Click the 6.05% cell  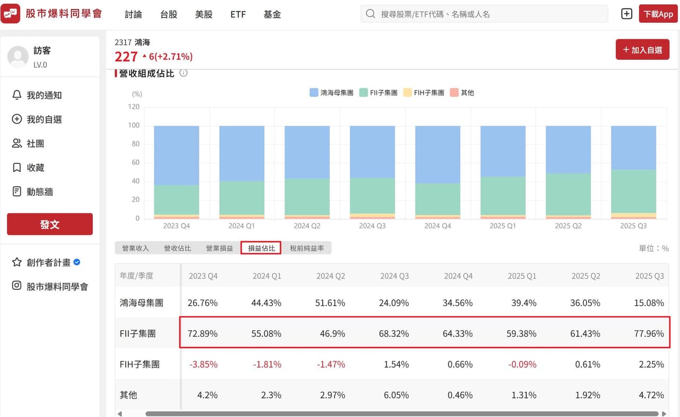tap(397, 395)
